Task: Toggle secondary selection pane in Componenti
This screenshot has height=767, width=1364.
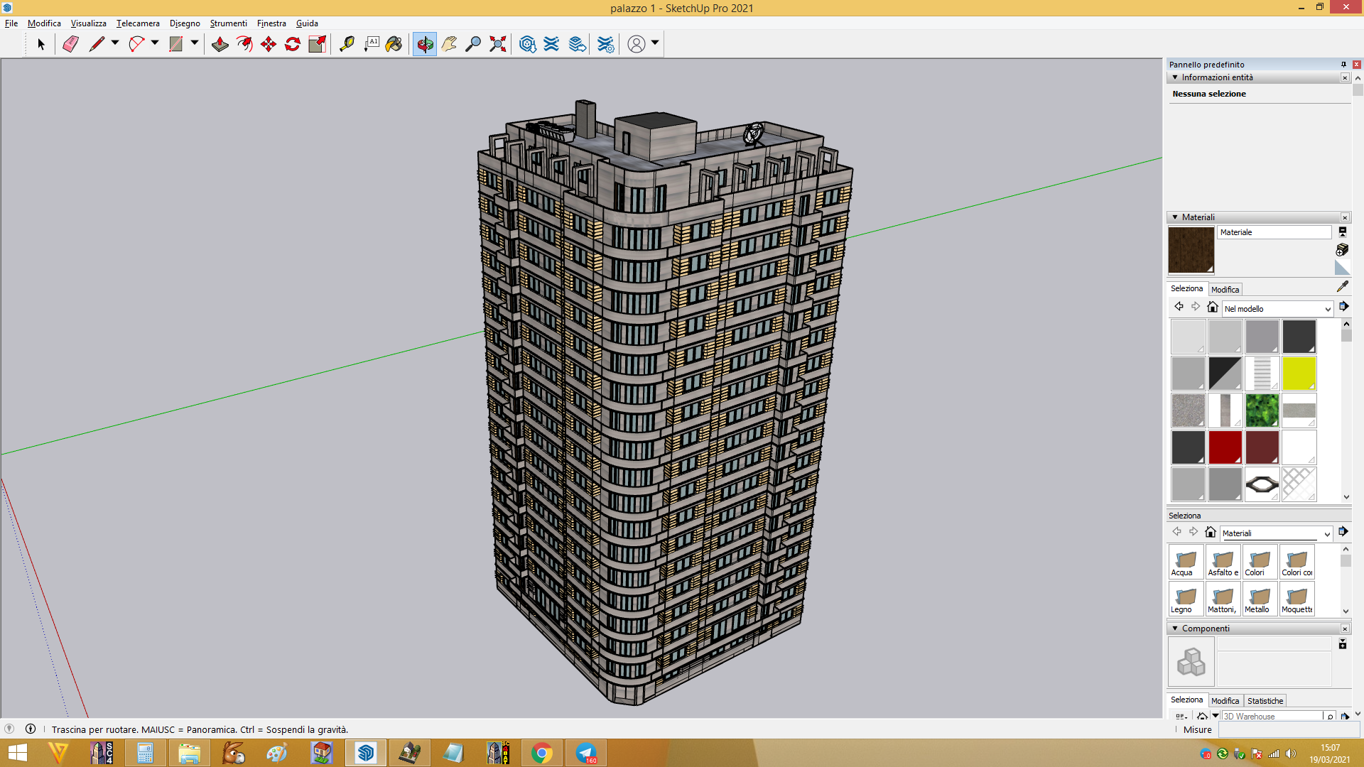Action: tap(1343, 643)
